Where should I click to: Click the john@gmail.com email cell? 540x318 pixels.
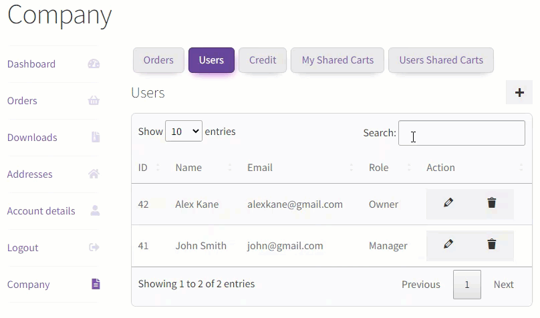(285, 246)
